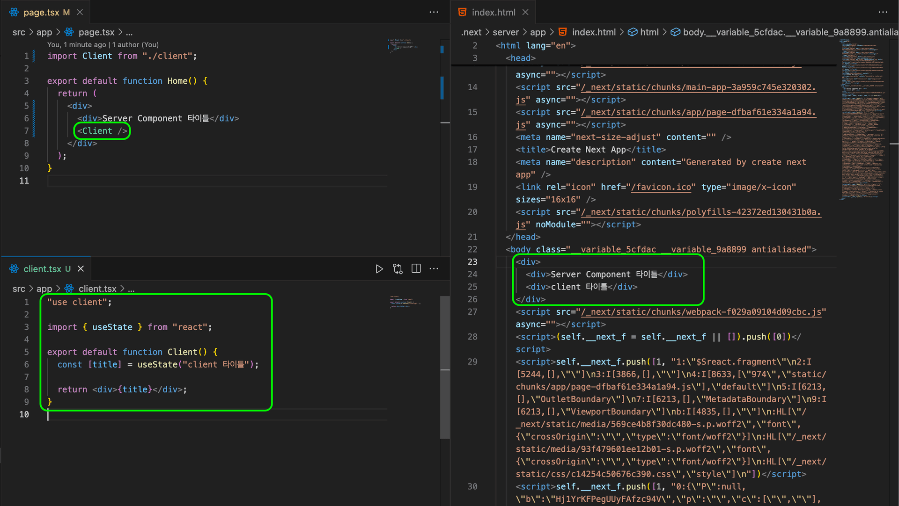Viewport: 899px width, 506px height.
Task: Open changes compare icon in client.tsx toolbar
Action: (x=398, y=269)
